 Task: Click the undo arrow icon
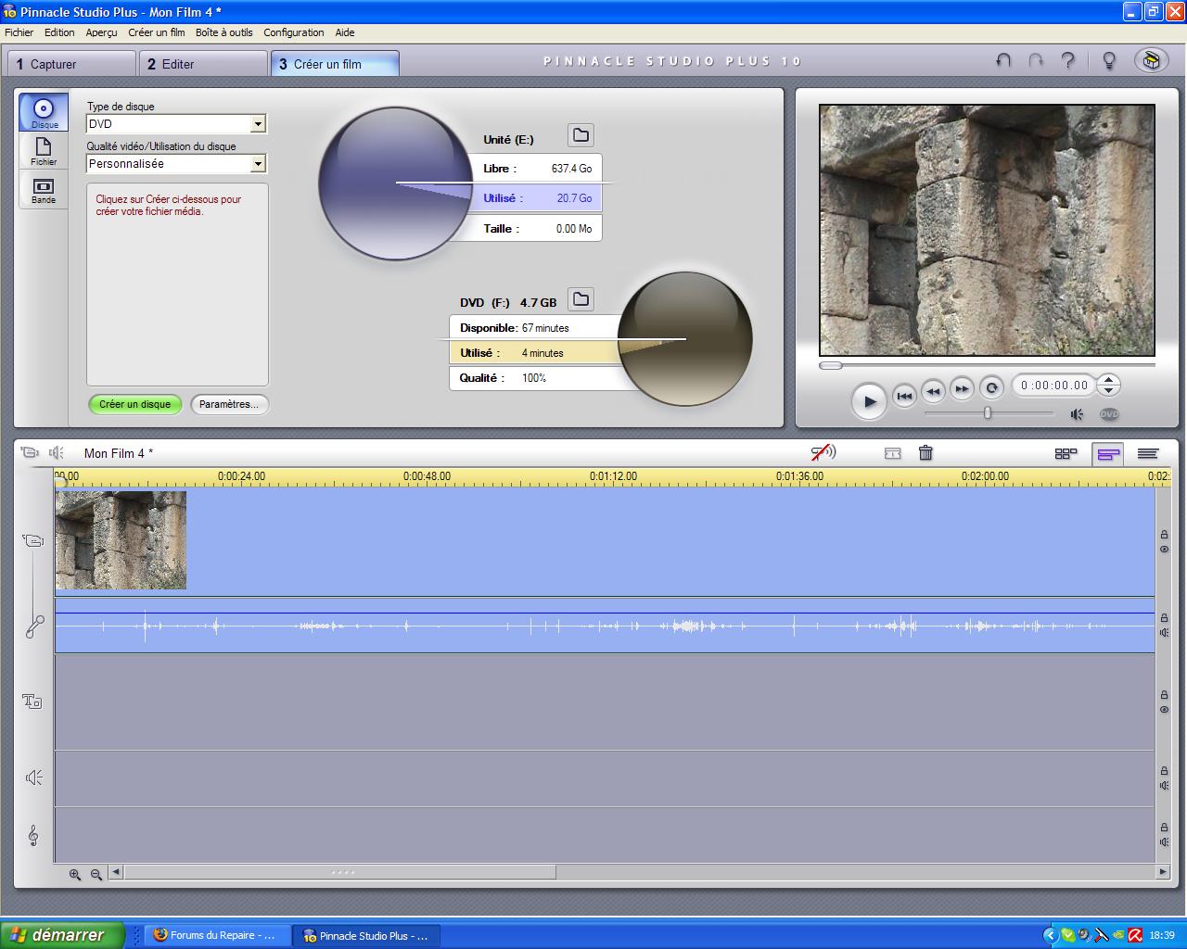pyautogui.click(x=1003, y=61)
